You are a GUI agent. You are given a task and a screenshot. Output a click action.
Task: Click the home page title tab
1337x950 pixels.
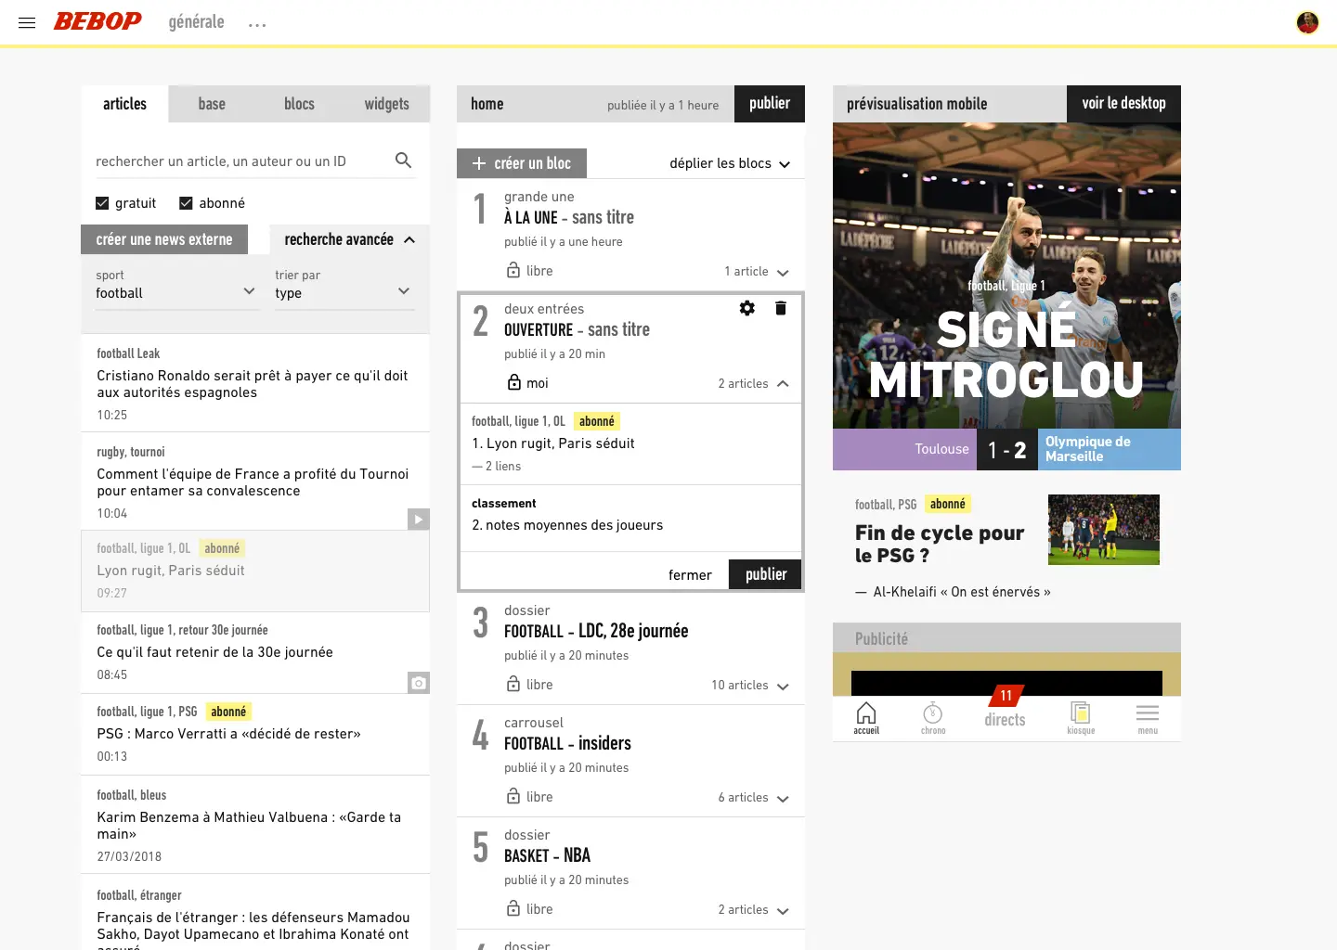click(487, 104)
